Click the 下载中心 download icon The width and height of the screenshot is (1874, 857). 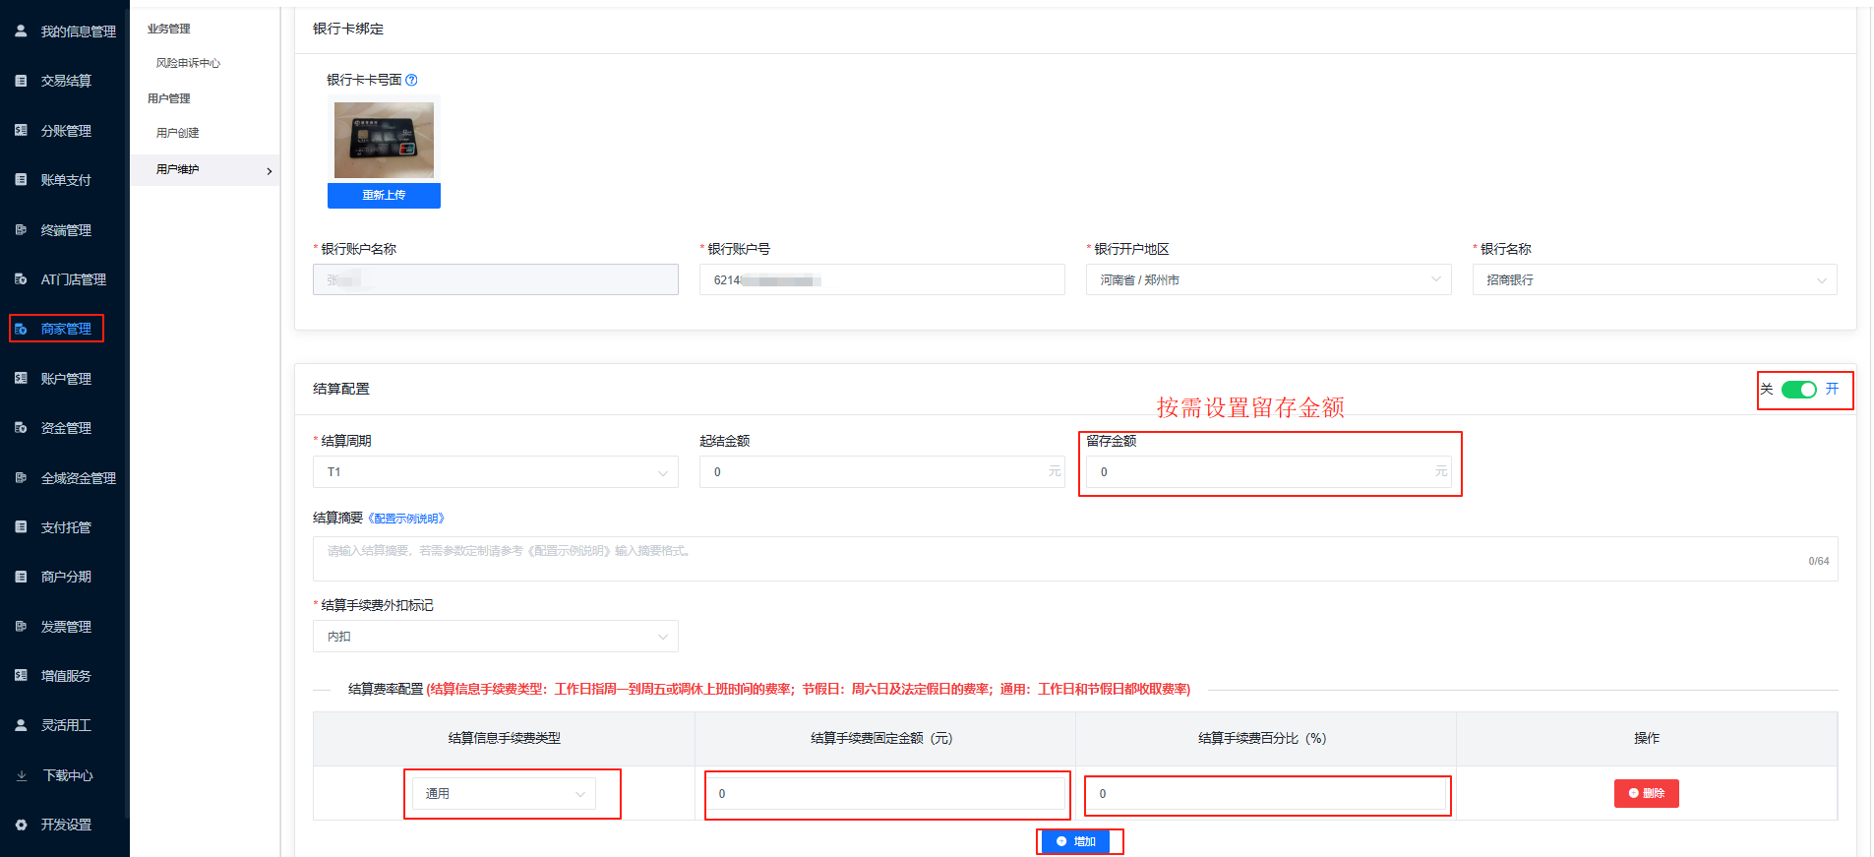pyautogui.click(x=21, y=775)
